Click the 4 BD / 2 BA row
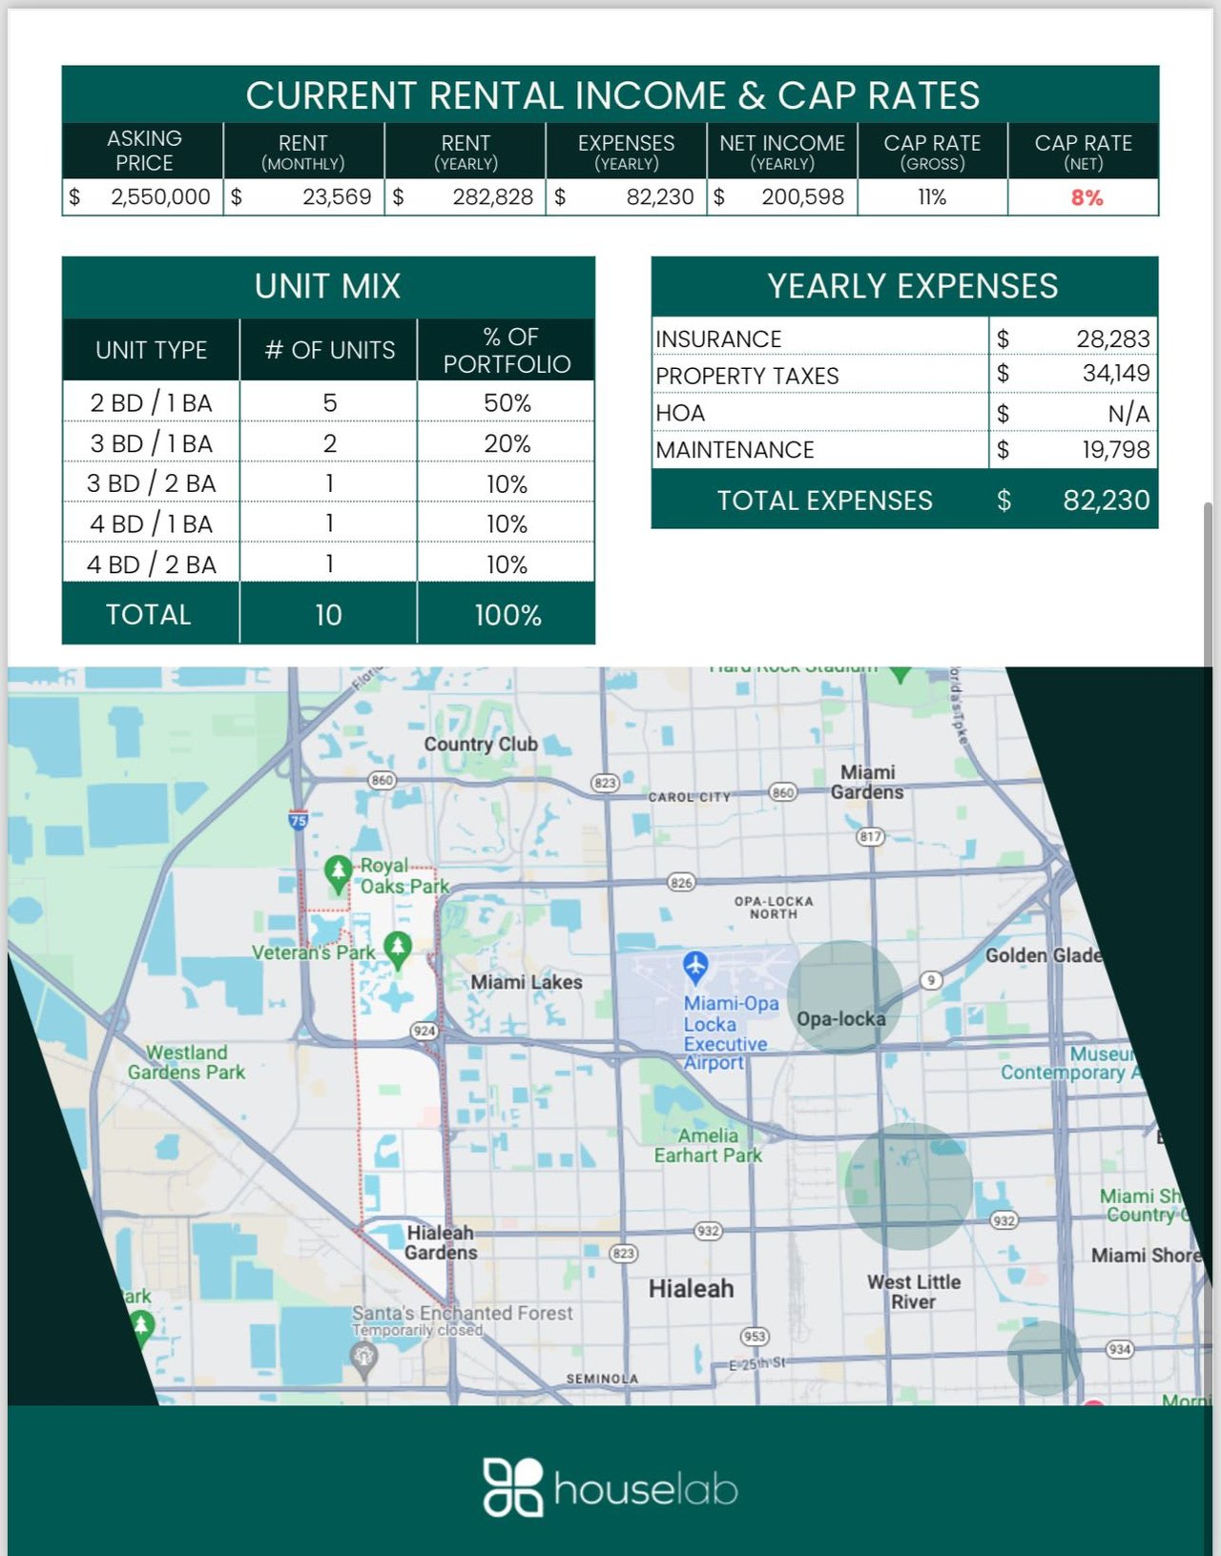This screenshot has height=1556, width=1221. click(x=328, y=563)
